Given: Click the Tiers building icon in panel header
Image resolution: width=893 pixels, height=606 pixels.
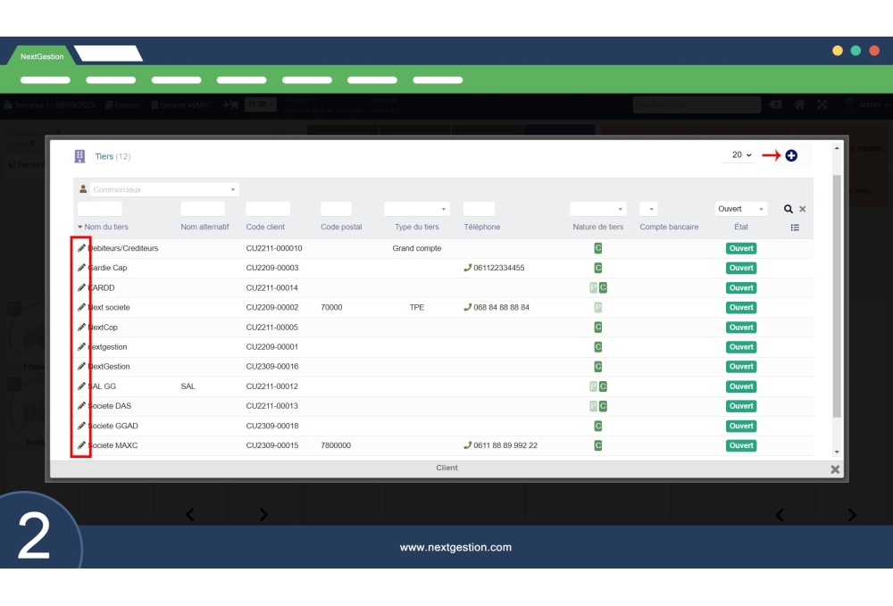Looking at the screenshot, I should pos(79,155).
